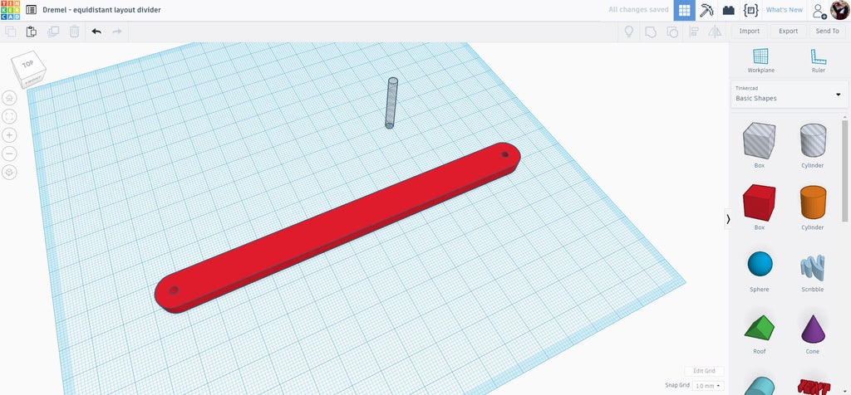Open the Blocks pickaxe mode

click(706, 10)
